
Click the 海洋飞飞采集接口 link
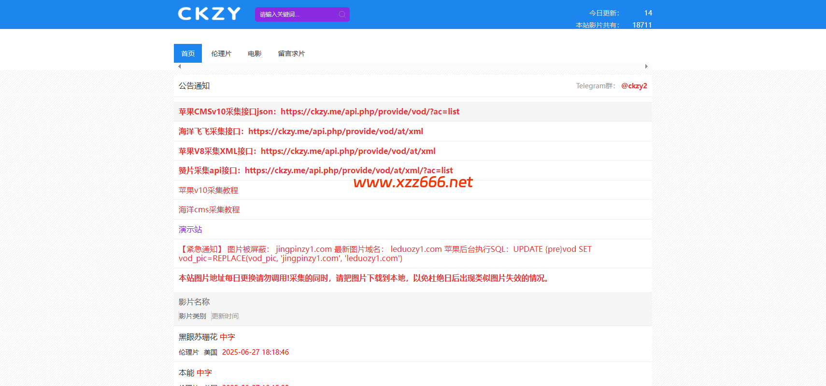click(301, 131)
